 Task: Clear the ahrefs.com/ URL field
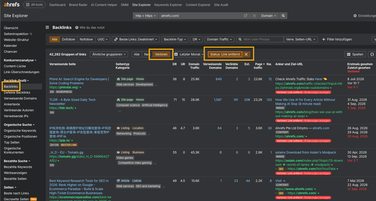254,16
